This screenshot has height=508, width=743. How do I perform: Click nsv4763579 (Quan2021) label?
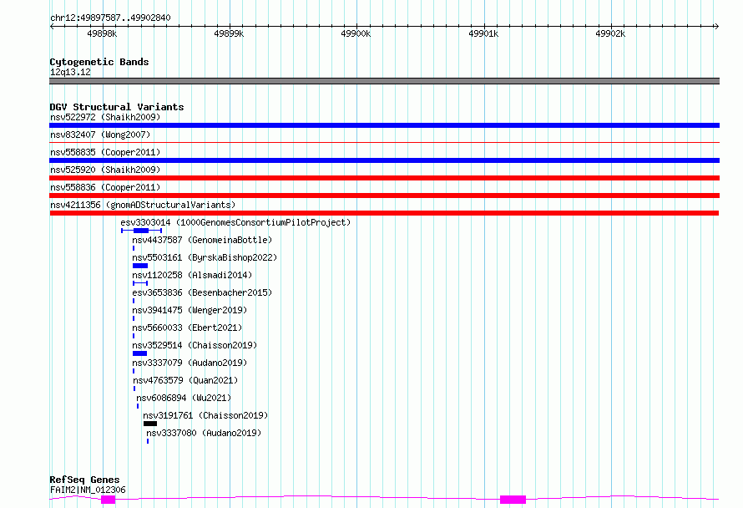(x=185, y=380)
